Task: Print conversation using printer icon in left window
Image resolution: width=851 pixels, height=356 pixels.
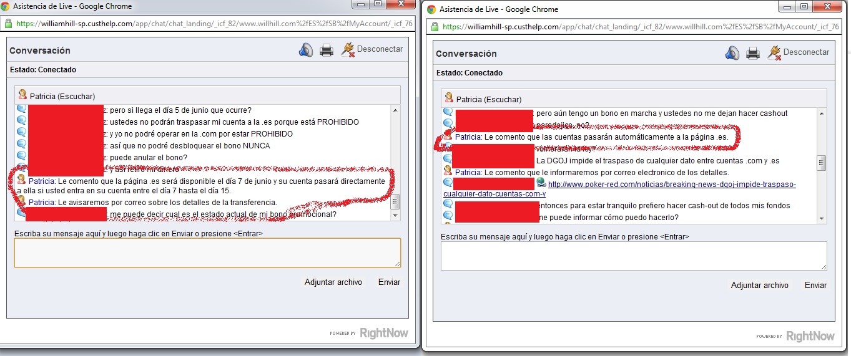Action: point(327,51)
